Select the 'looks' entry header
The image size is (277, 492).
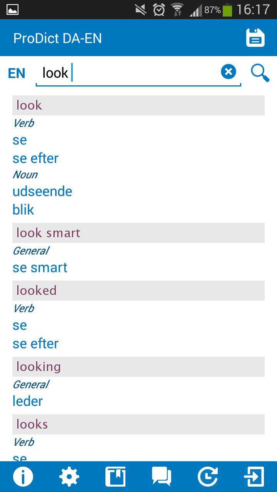138,424
